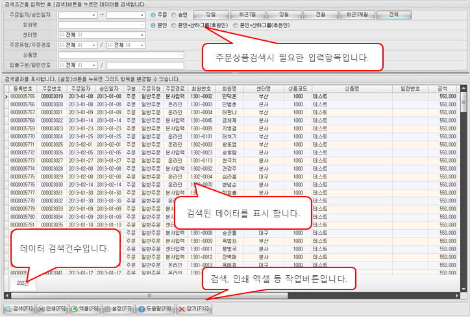Select the 주문 date-type radio
470x318 pixels.
(x=153, y=15)
